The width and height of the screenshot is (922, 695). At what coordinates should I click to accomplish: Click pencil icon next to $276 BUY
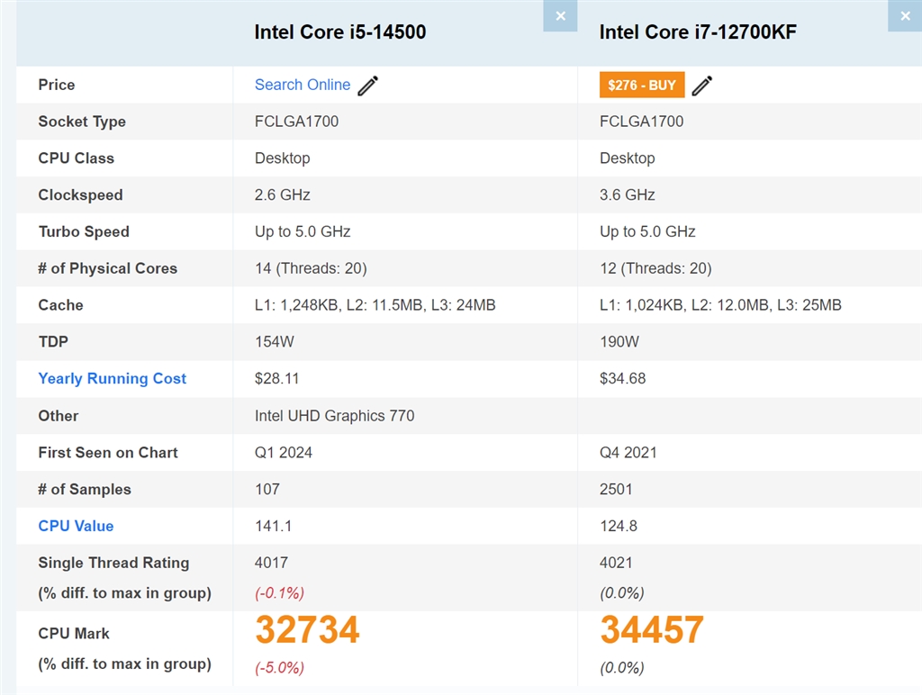point(702,86)
